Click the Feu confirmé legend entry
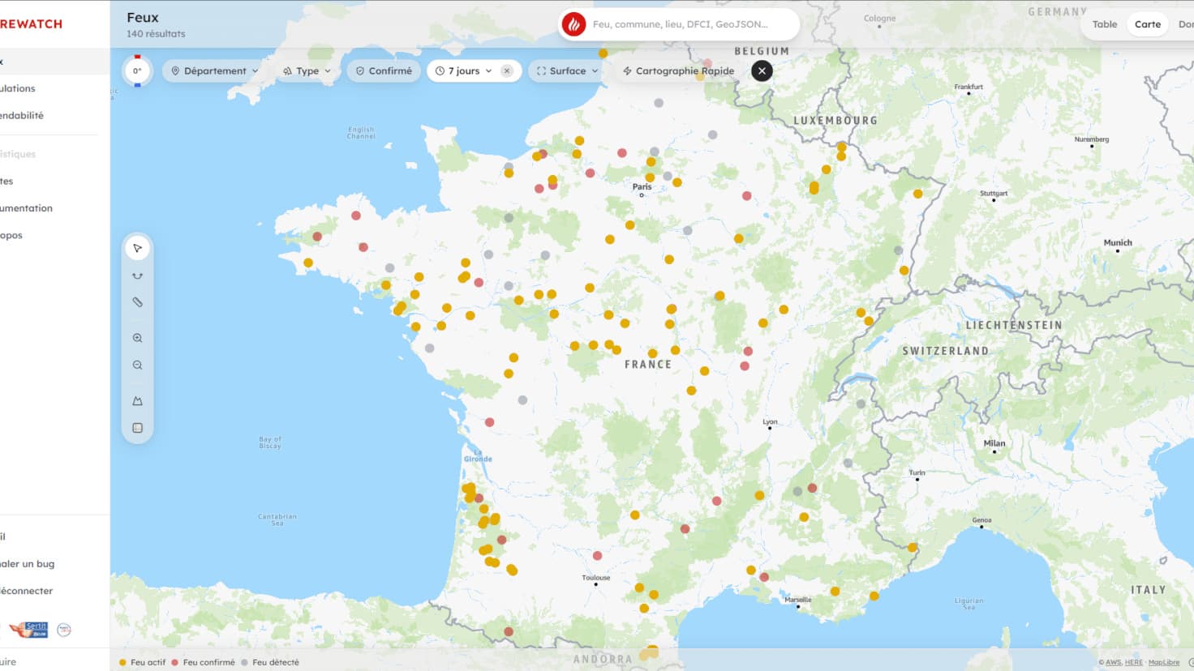This screenshot has height=671, width=1194. click(203, 662)
